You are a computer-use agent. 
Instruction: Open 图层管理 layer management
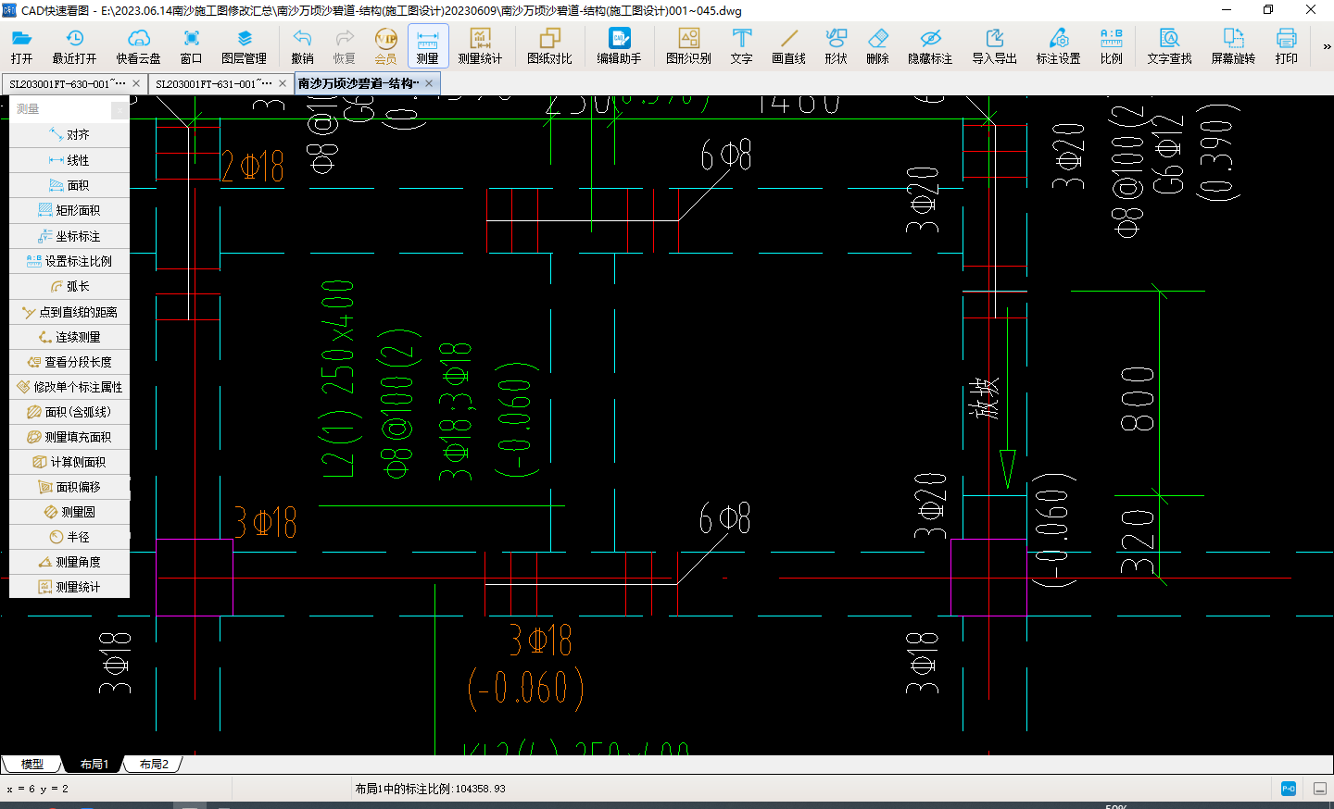[244, 46]
